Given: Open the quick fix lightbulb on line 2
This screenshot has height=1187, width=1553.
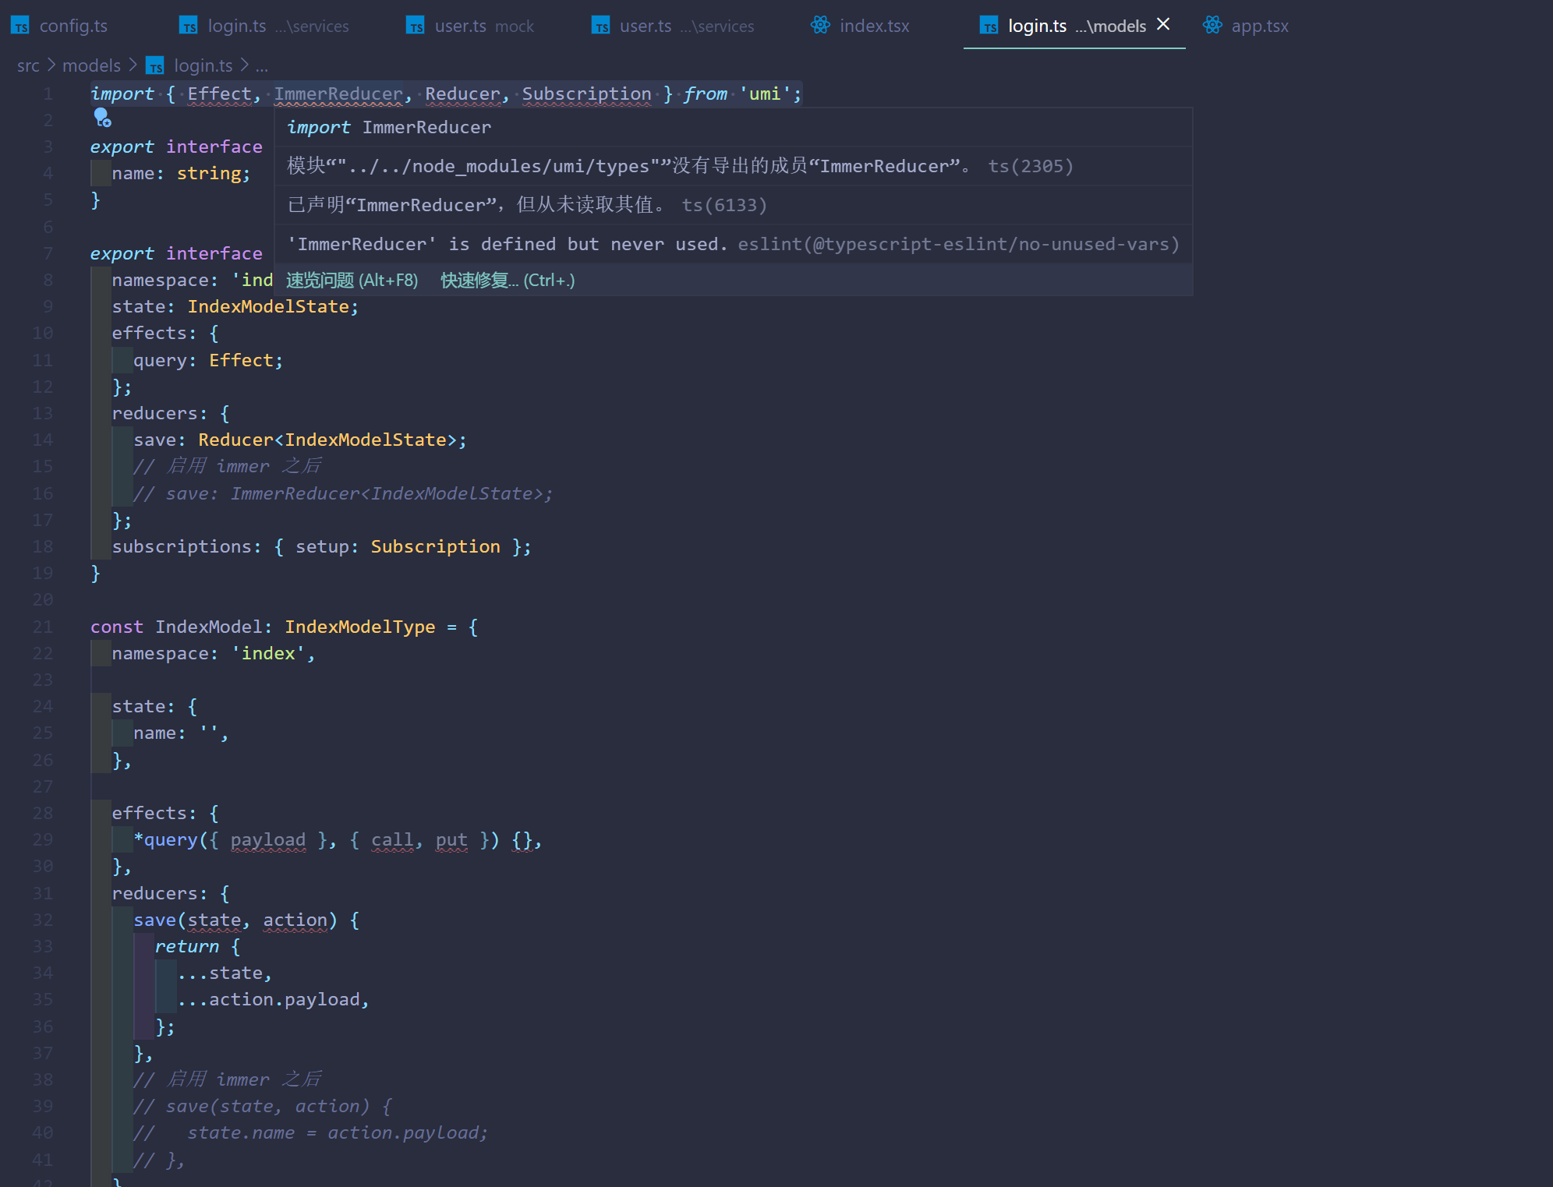Looking at the screenshot, I should coord(102,118).
